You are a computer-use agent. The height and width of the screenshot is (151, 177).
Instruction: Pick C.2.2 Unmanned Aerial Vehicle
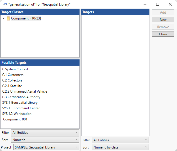[x=24, y=91]
